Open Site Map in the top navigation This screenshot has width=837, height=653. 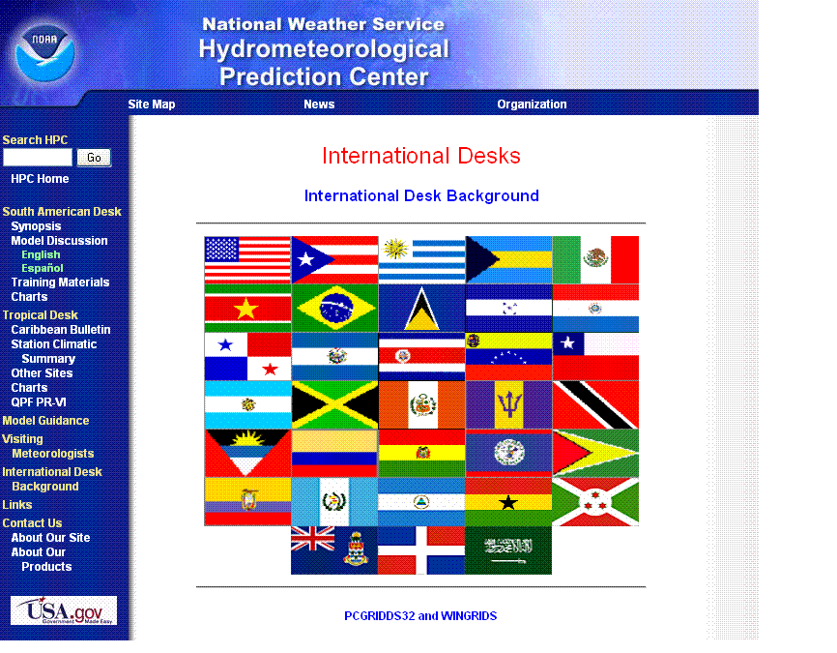pyautogui.click(x=152, y=104)
